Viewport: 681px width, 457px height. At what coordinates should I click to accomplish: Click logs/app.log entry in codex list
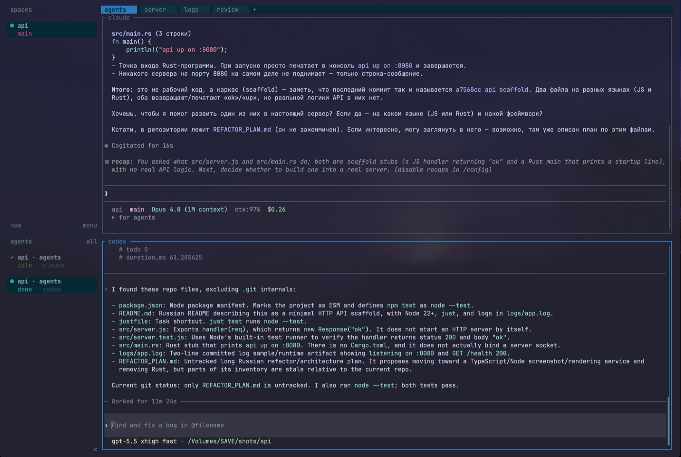coord(141,354)
